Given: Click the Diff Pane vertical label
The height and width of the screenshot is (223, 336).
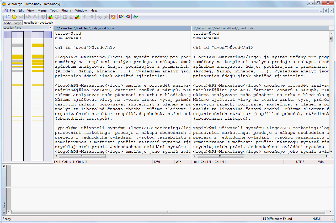Looking at the screenshot, I should tap(4, 208).
